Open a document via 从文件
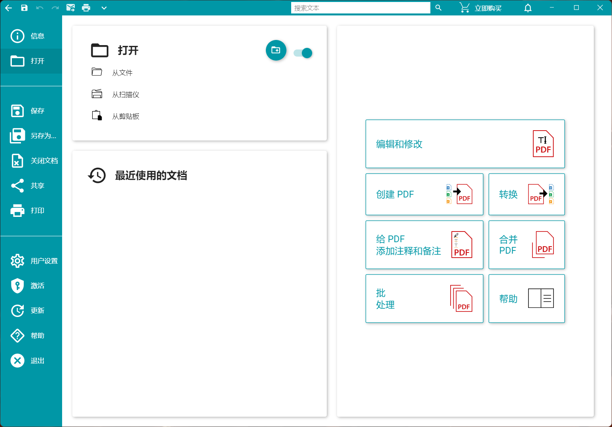 pos(112,72)
